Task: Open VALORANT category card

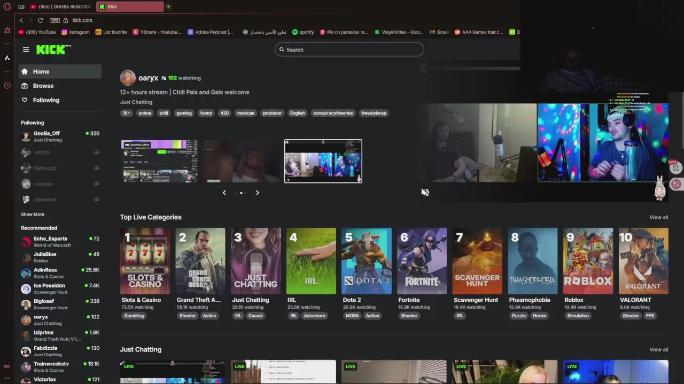Action: [x=643, y=261]
